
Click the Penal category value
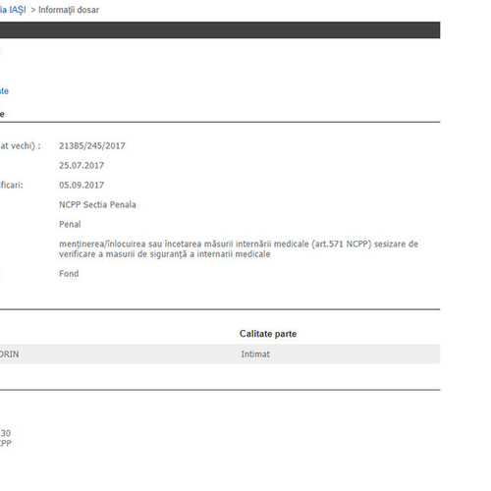click(70, 224)
